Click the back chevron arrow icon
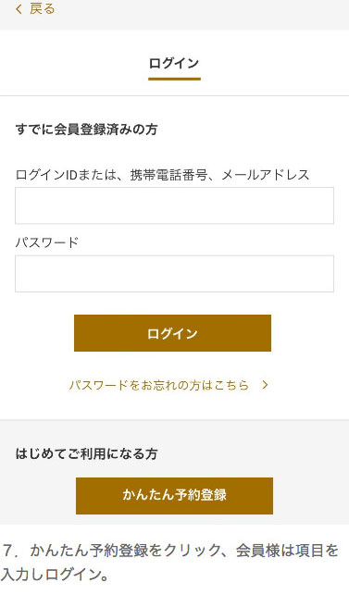The height and width of the screenshot is (595, 349). 19,9
